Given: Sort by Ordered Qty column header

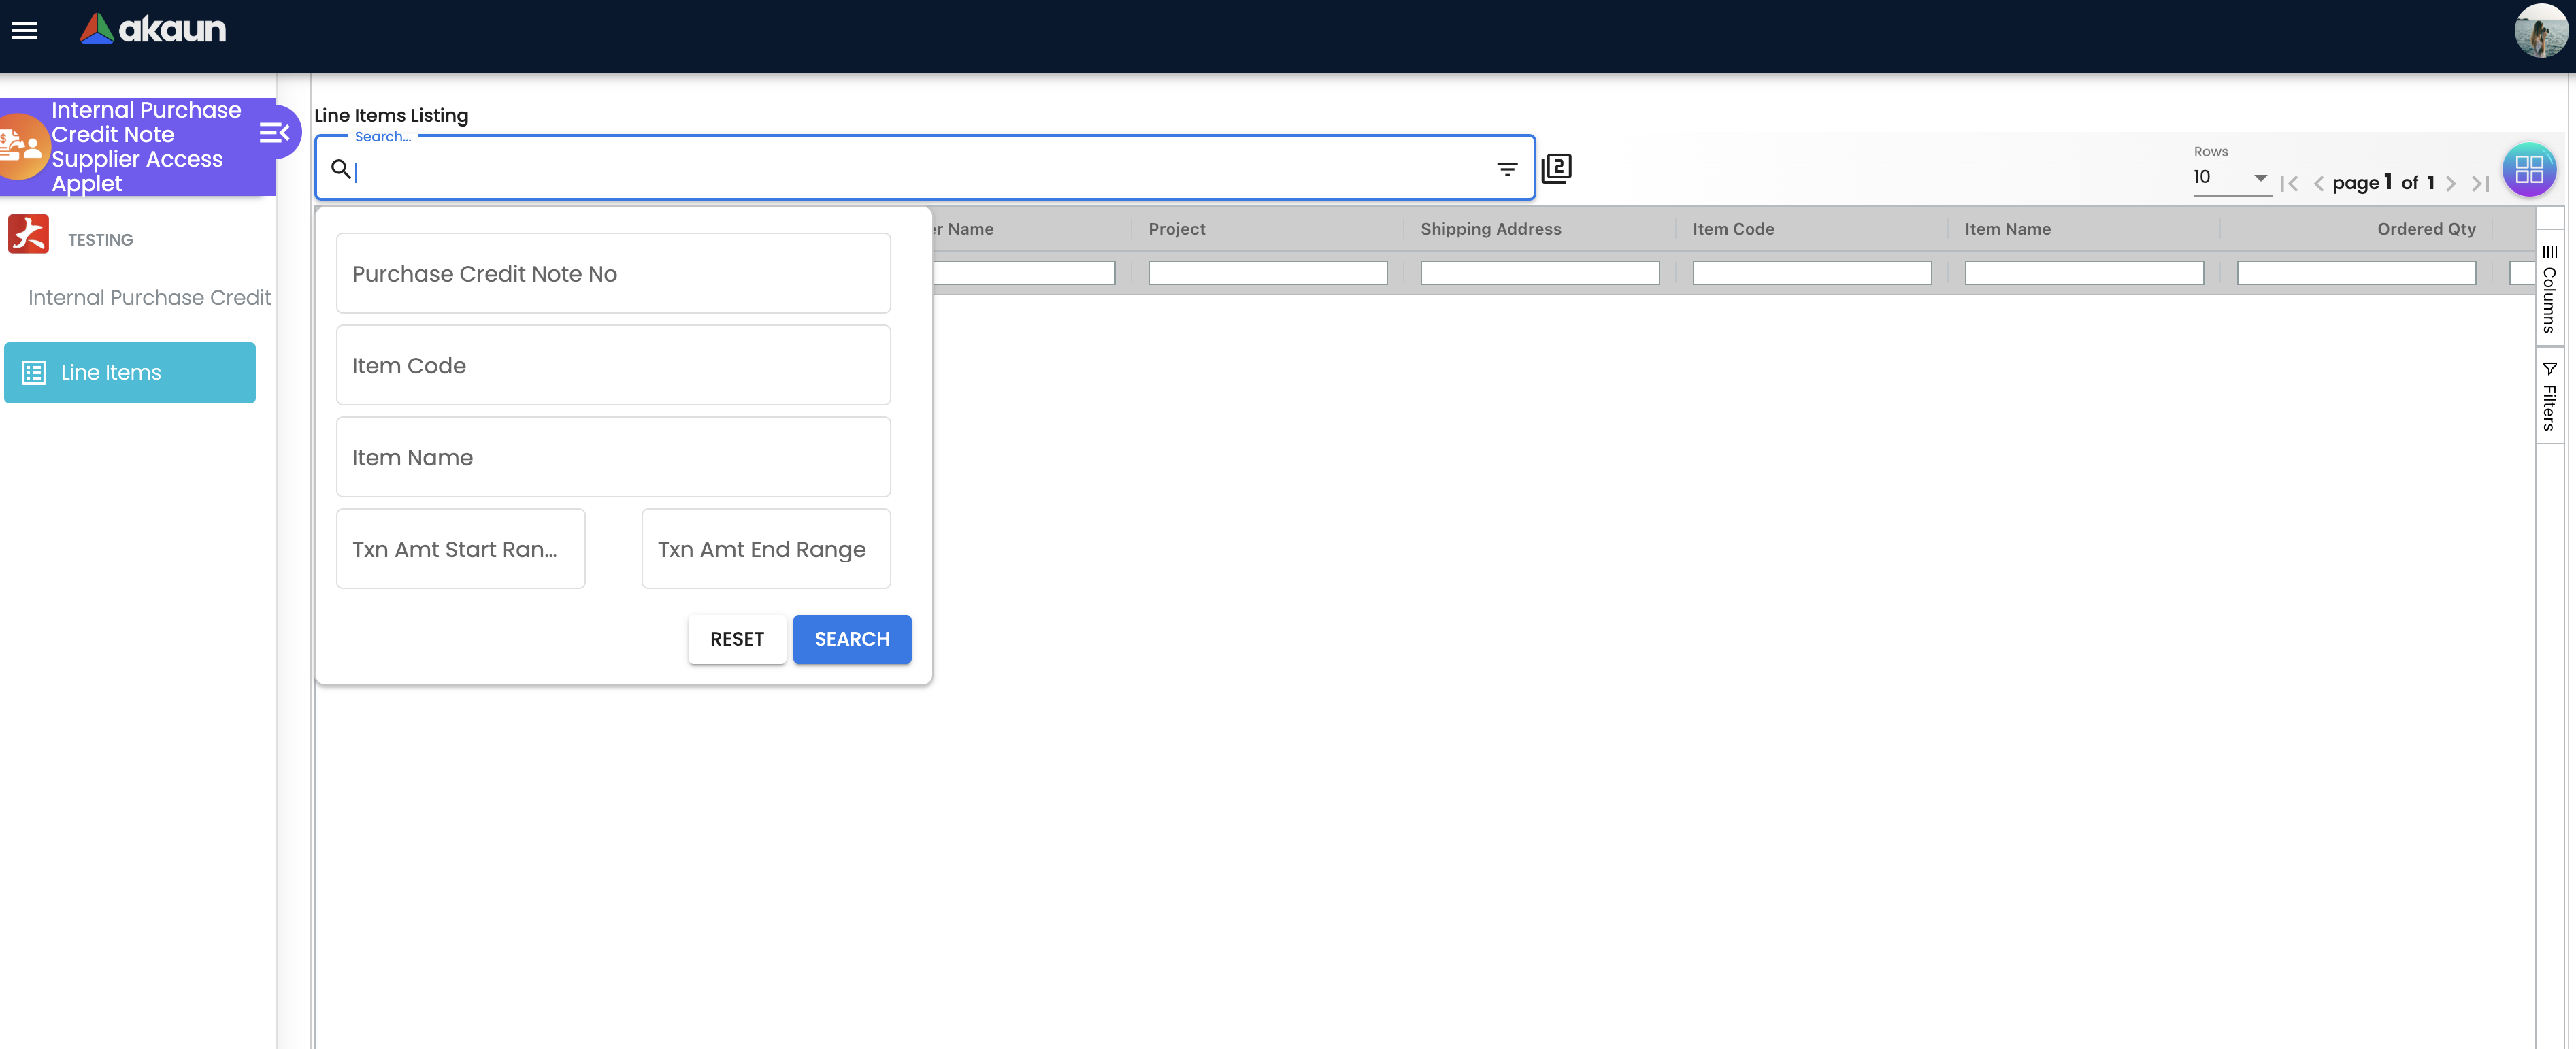Looking at the screenshot, I should pos(2426,229).
